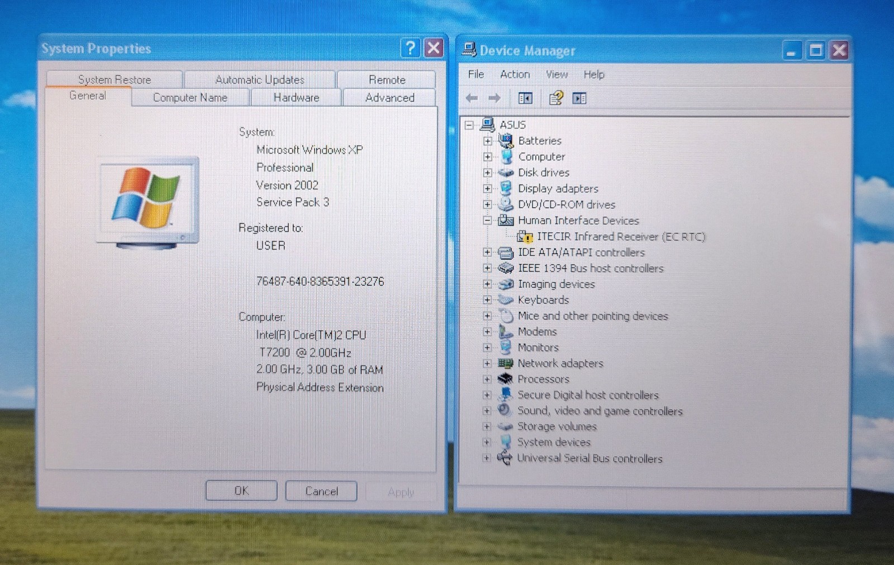Select the System devices icon
The image size is (894, 565).
click(x=505, y=442)
